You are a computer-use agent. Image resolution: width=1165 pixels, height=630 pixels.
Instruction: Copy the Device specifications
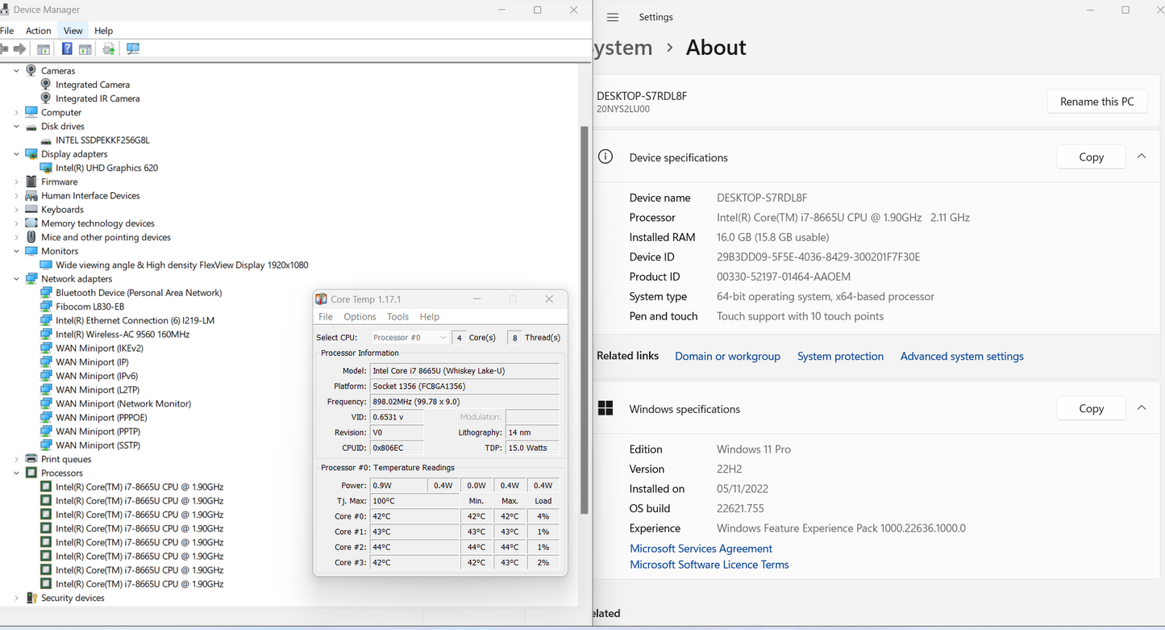1091,157
